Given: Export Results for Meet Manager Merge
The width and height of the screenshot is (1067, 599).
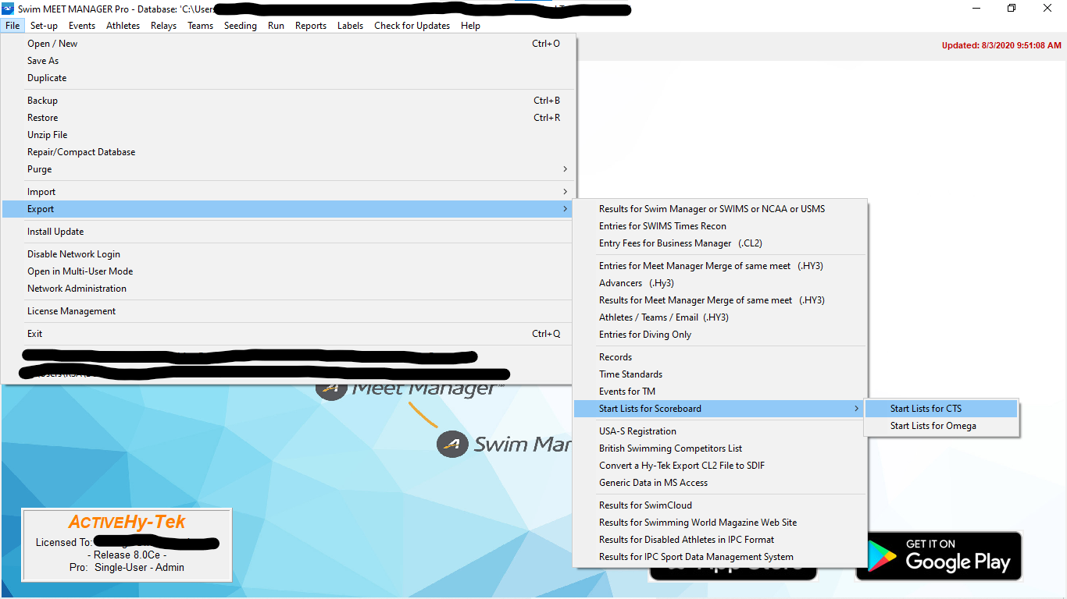Looking at the screenshot, I should click(x=720, y=300).
